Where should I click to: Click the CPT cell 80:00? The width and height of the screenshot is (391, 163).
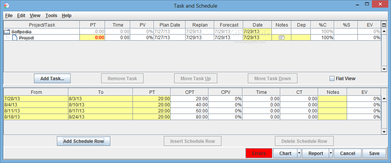click(189, 117)
